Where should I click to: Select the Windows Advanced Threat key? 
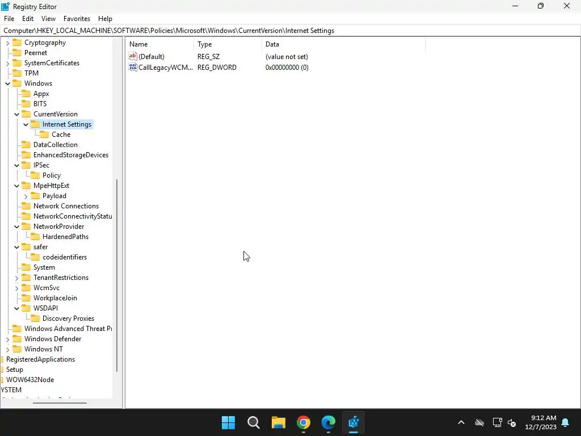68,329
